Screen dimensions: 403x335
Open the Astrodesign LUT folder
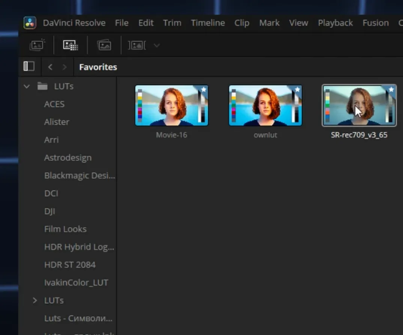pyautogui.click(x=68, y=158)
